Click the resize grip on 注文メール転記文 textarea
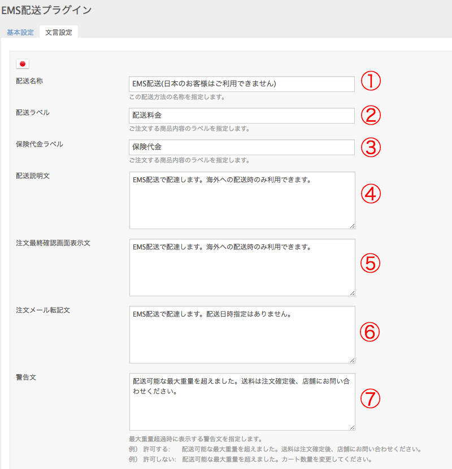This screenshot has height=469, width=452. click(x=352, y=360)
